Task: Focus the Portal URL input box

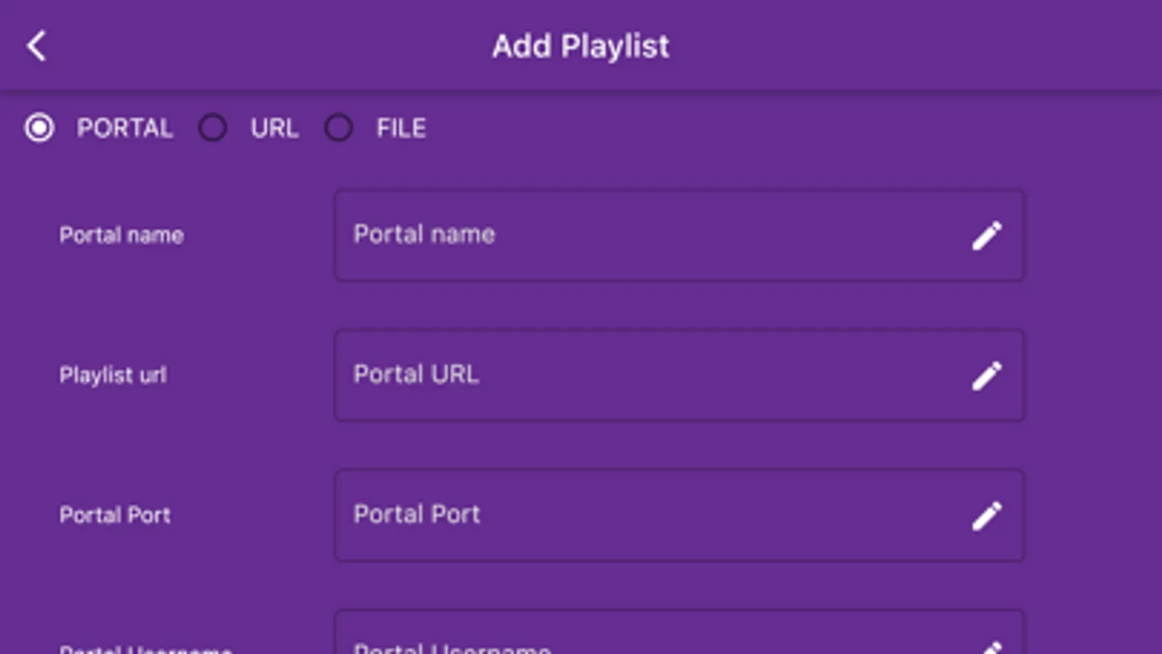Action: [x=679, y=376]
